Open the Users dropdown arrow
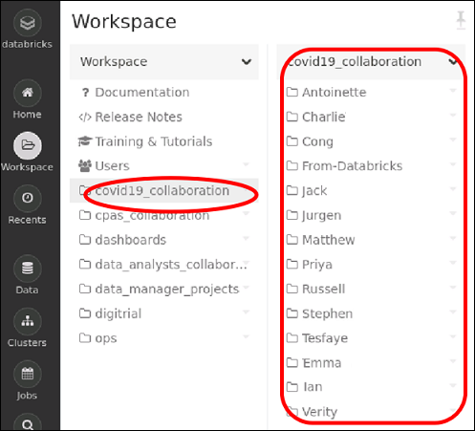Screen dimensions: 475x431 (246, 164)
